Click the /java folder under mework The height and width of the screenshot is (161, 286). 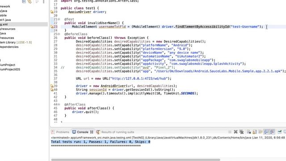pyautogui.click(x=4, y=11)
